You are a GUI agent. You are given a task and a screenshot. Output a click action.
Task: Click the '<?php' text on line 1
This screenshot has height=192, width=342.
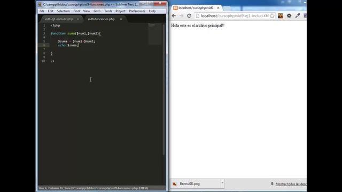pyautogui.click(x=56, y=26)
